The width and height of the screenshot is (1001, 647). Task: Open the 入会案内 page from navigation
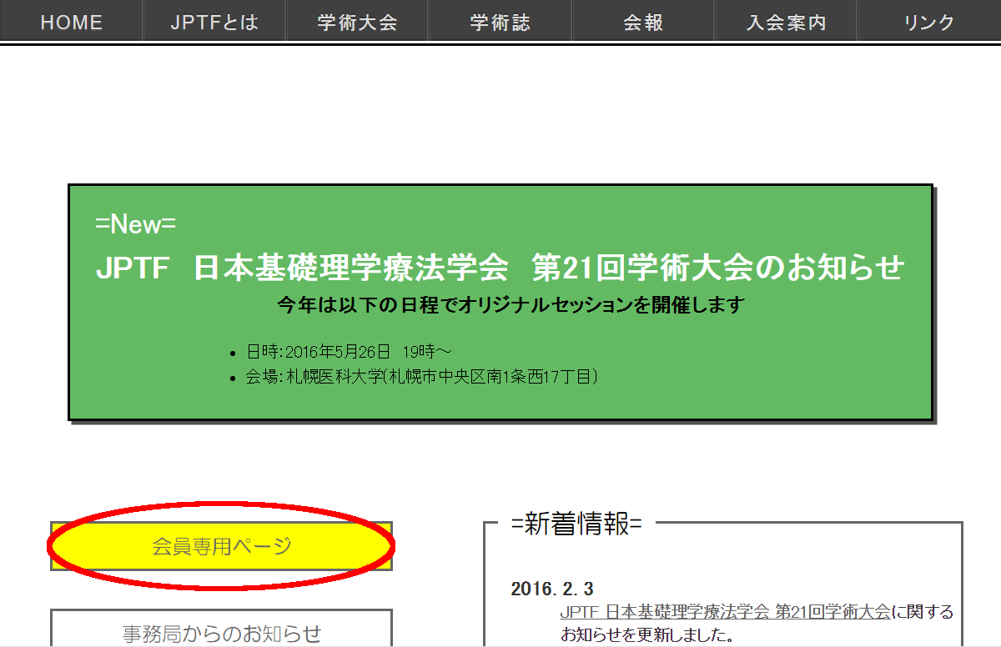click(x=786, y=23)
